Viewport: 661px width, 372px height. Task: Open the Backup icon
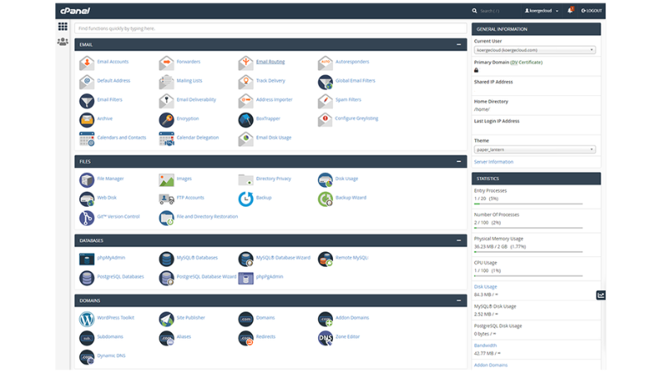point(245,198)
